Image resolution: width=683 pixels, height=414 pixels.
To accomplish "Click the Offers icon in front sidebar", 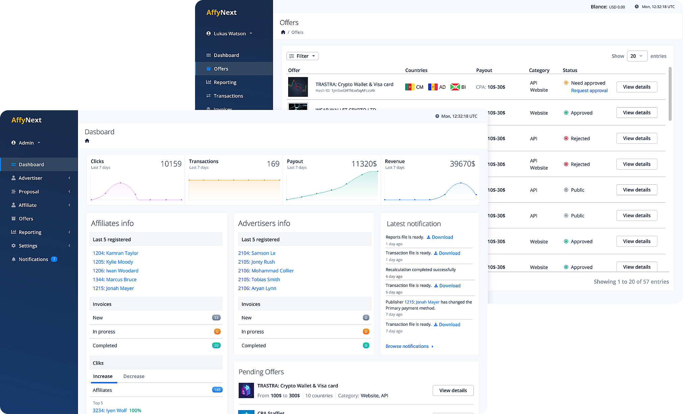I will (13, 218).
